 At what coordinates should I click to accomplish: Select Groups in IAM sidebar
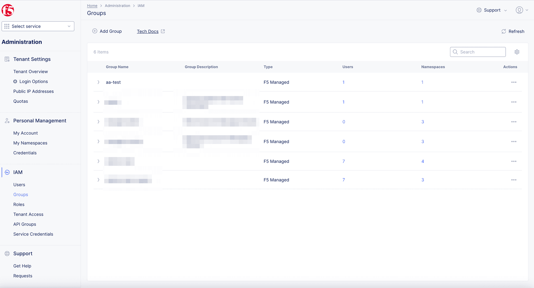pyautogui.click(x=21, y=194)
